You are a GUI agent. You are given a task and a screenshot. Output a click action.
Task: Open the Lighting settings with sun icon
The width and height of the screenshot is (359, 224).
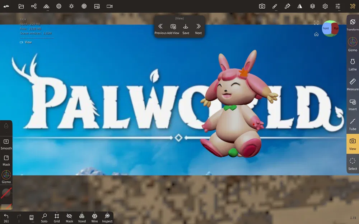click(x=71, y=6)
